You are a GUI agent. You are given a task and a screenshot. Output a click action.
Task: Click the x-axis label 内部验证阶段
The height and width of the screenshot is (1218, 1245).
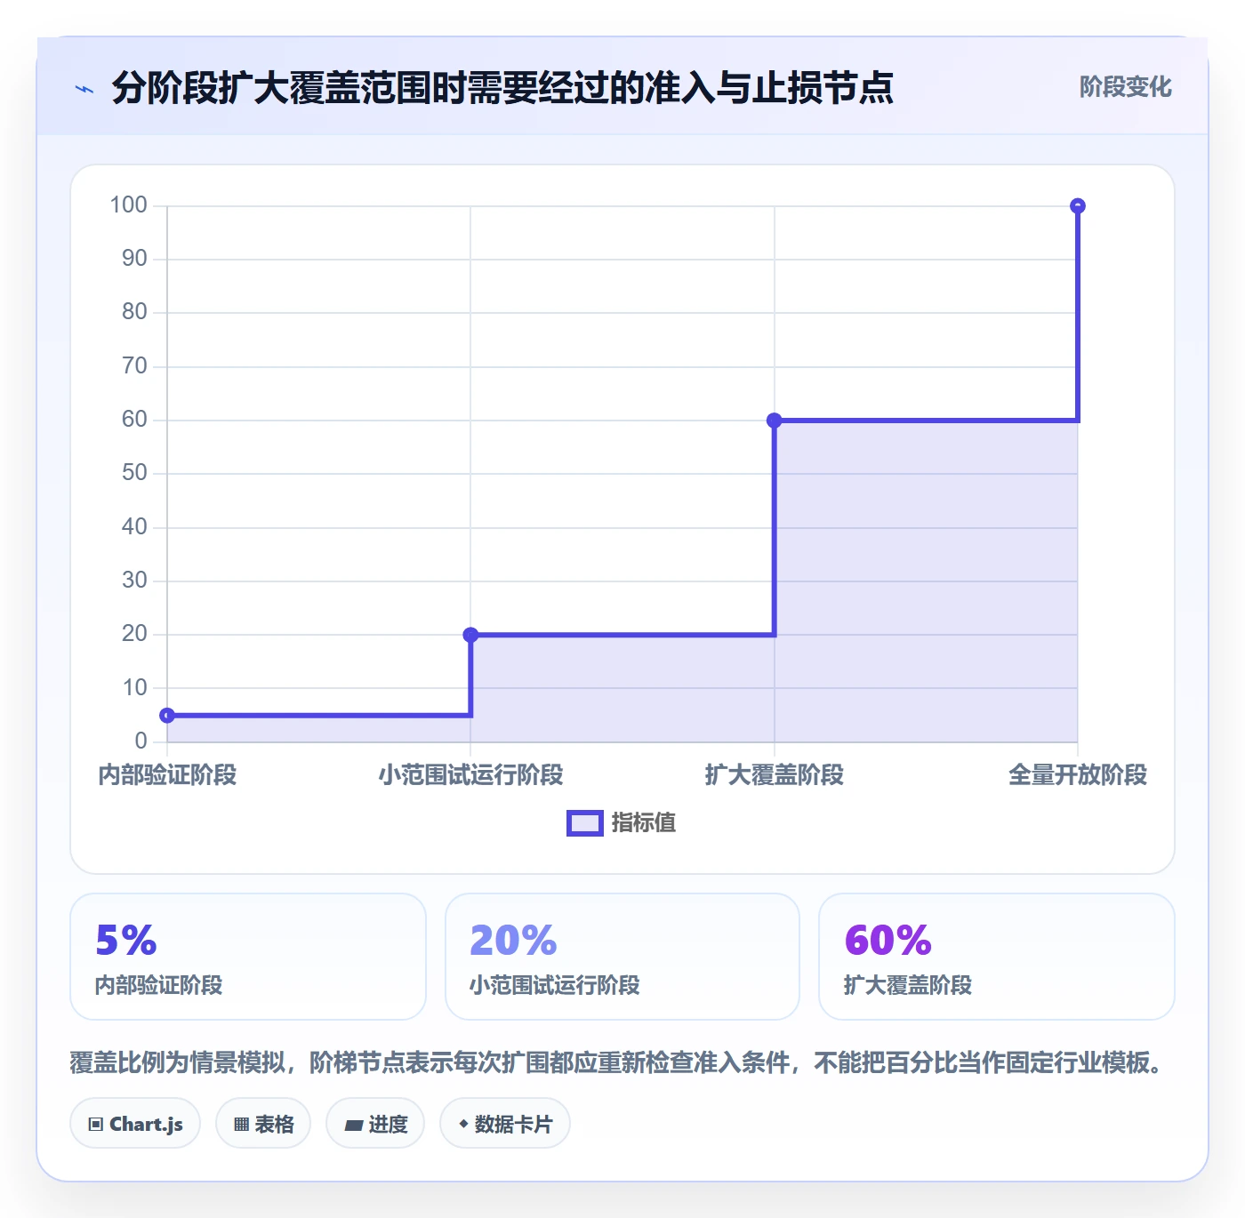point(167,775)
